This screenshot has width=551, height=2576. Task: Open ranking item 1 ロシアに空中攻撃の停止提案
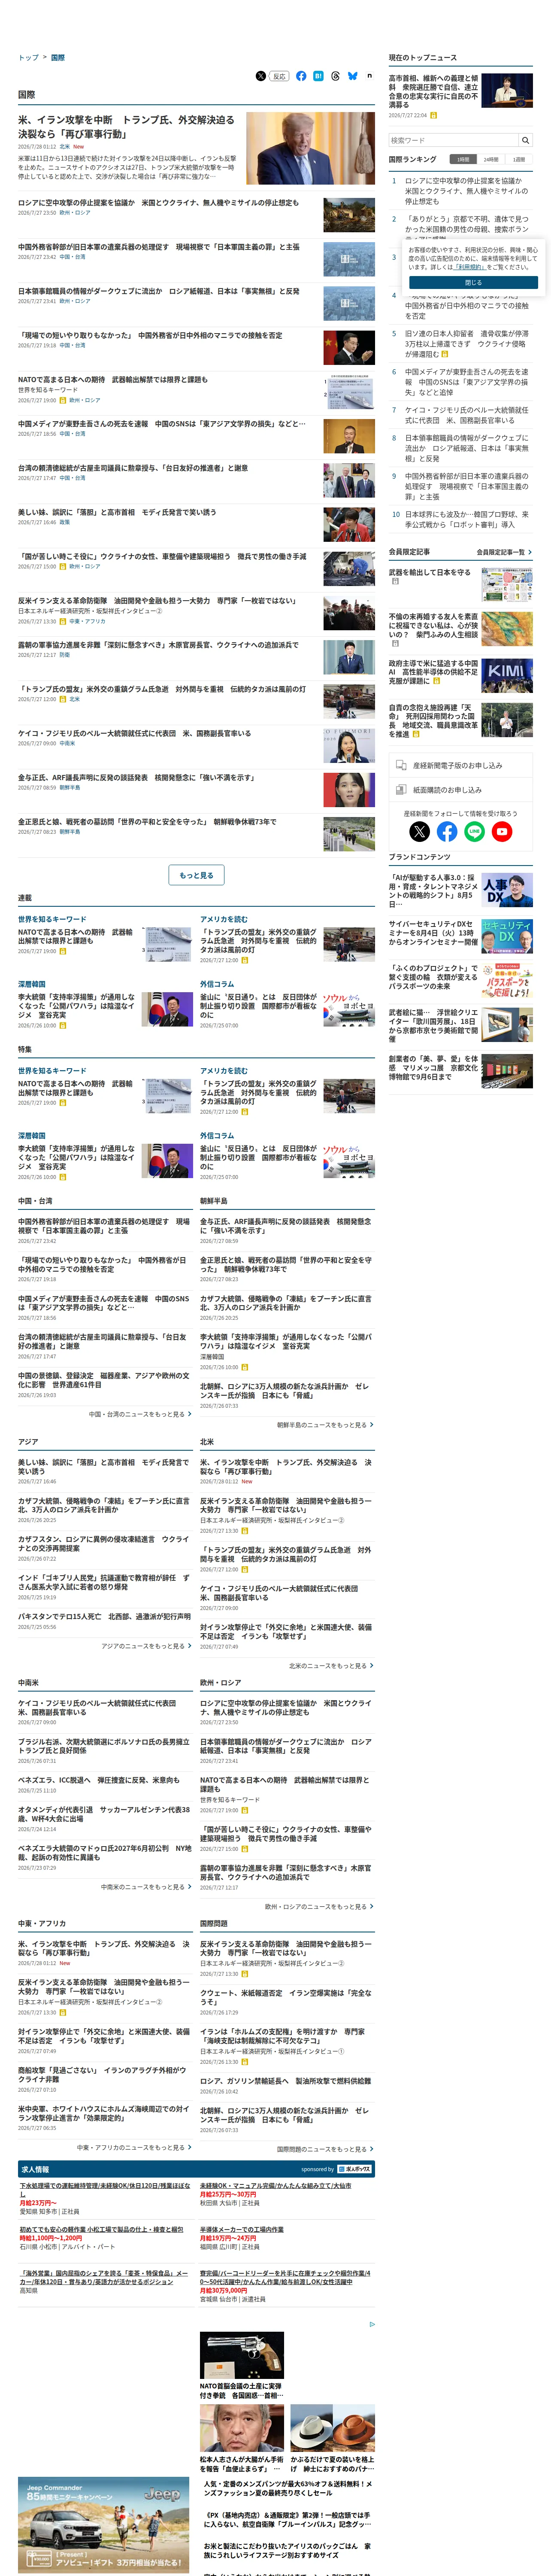tap(466, 191)
